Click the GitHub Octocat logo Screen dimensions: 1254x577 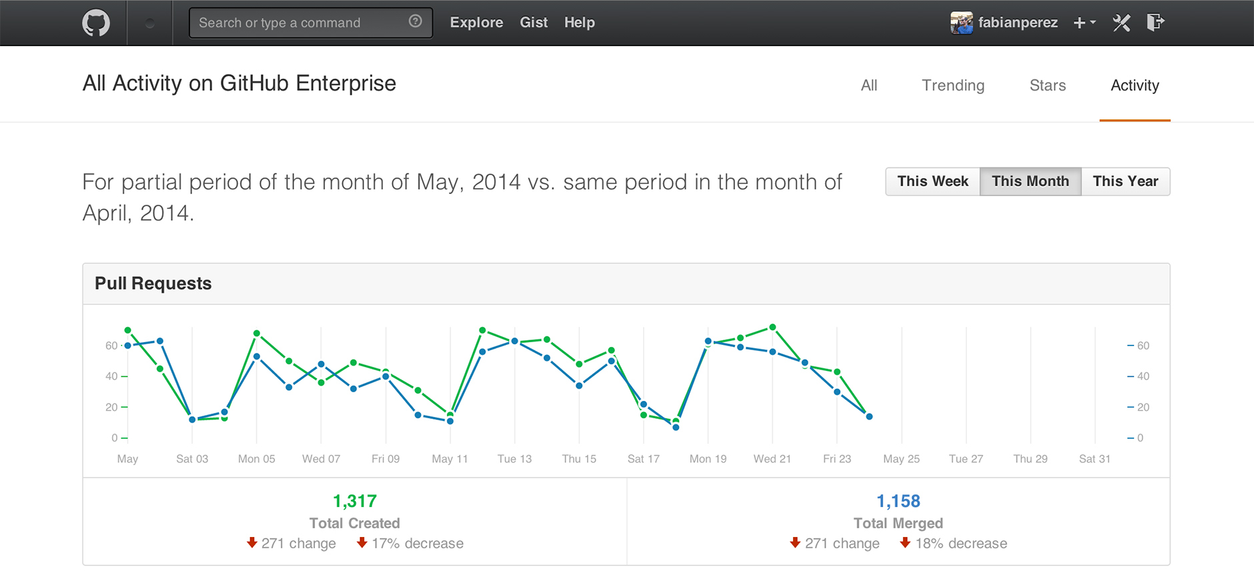(x=96, y=23)
